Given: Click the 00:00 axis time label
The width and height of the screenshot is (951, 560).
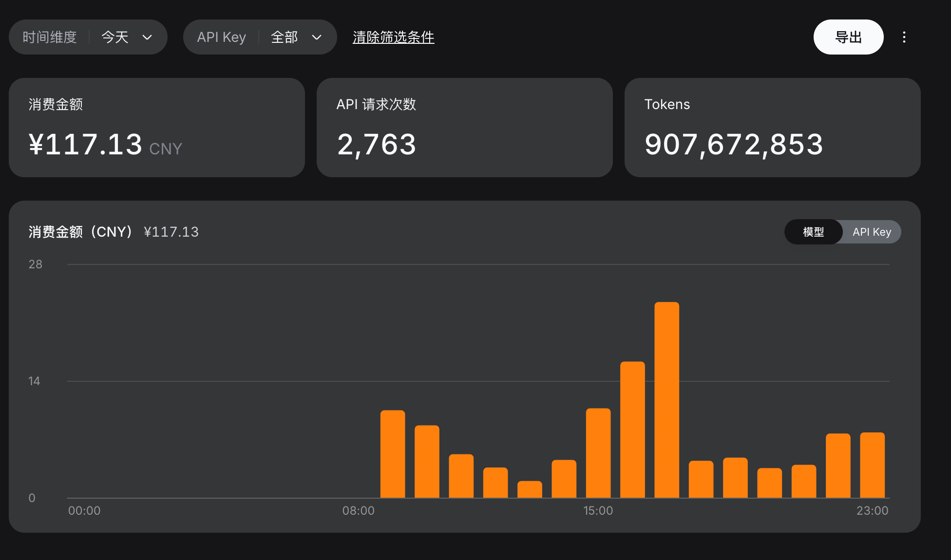Looking at the screenshot, I should (84, 510).
